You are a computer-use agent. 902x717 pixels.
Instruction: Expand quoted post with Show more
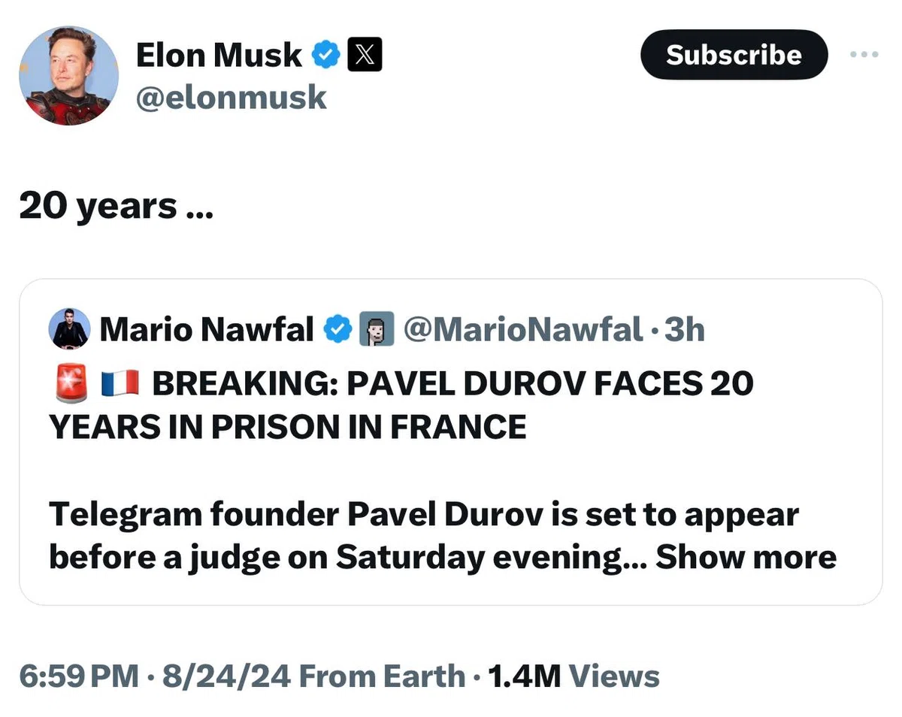[x=746, y=558]
